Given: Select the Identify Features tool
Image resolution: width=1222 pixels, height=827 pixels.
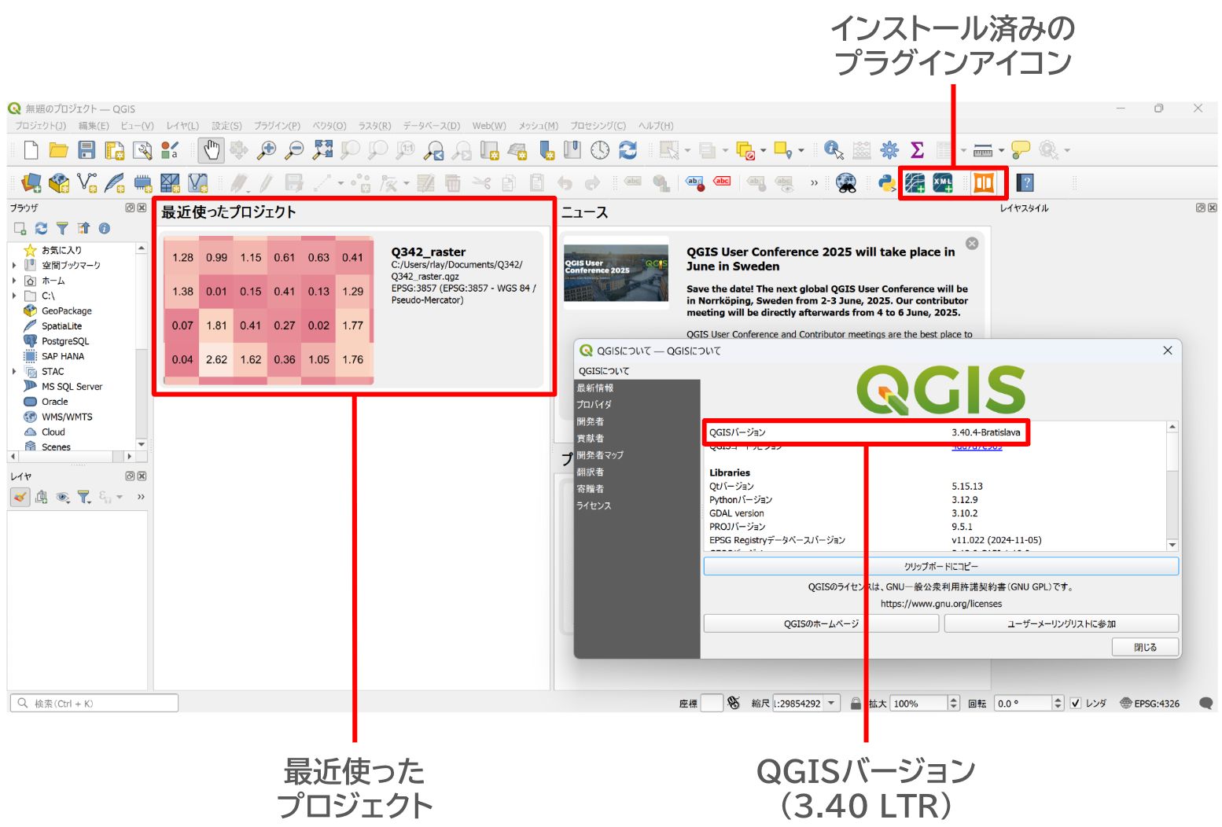Looking at the screenshot, I should (x=834, y=149).
